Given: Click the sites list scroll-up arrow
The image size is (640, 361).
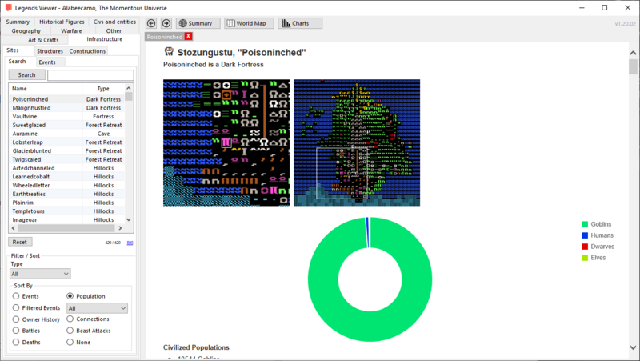Looking at the screenshot, I should (x=129, y=88).
